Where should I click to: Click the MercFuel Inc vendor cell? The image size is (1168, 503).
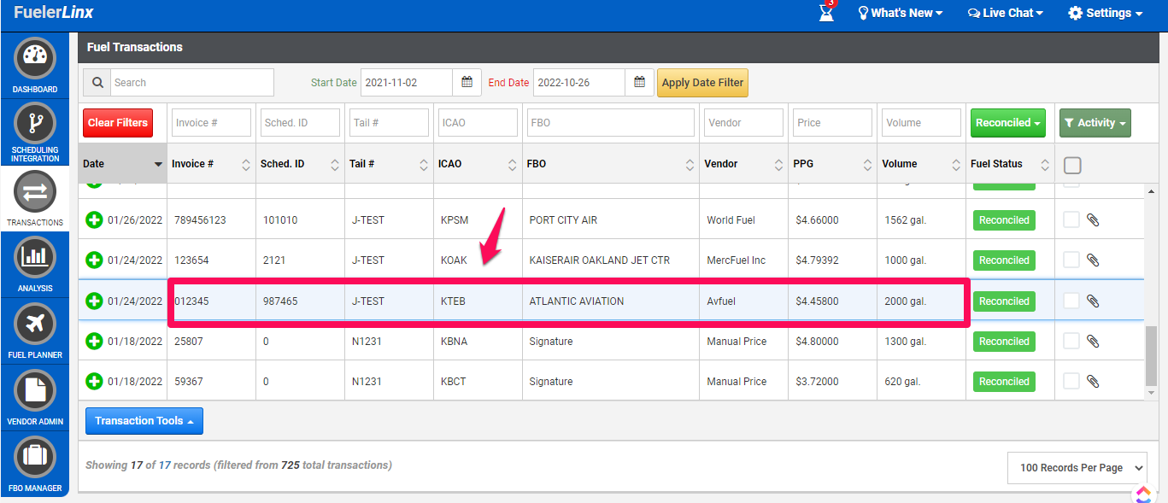point(744,260)
